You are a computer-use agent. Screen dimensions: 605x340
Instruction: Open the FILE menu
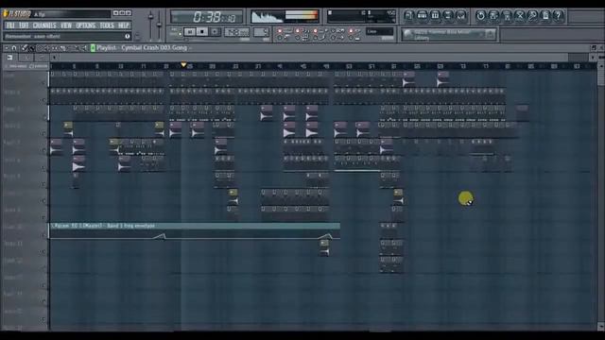tap(10, 25)
